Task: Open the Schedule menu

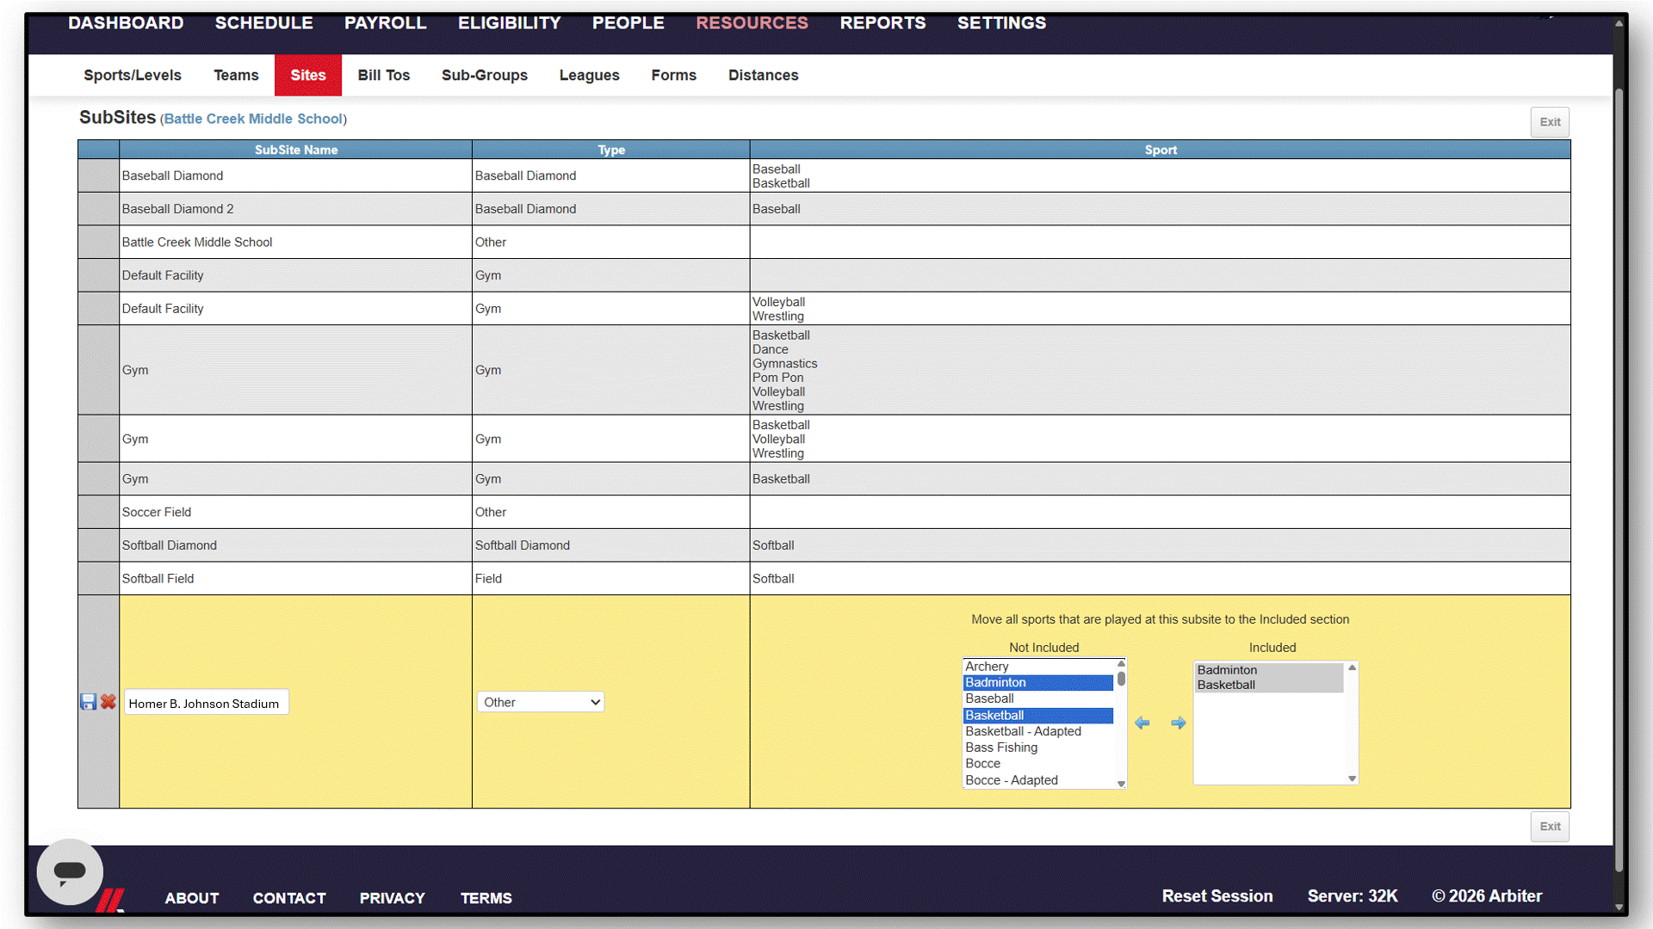Action: [x=264, y=23]
